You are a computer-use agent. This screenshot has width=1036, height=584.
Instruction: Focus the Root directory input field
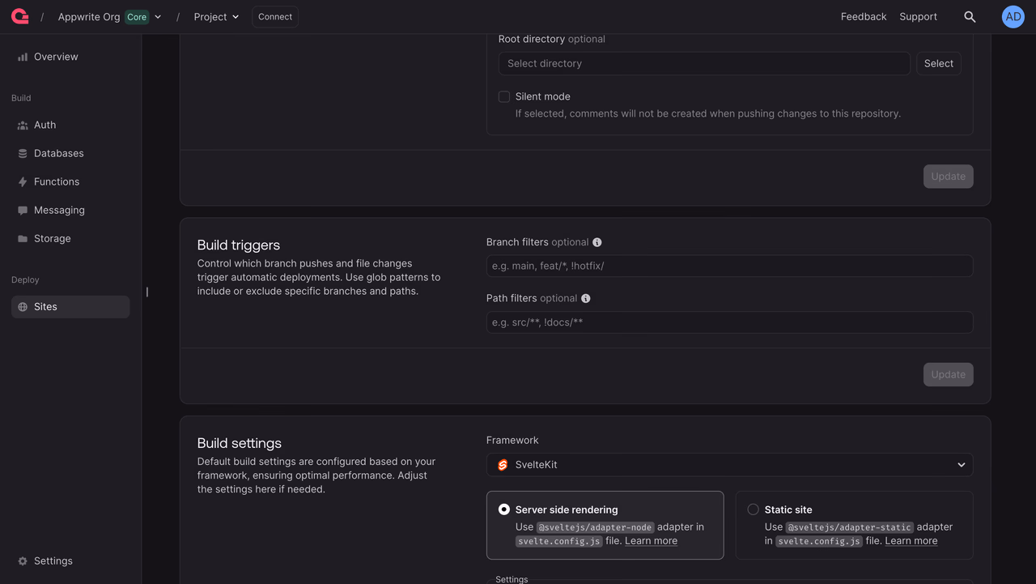tap(704, 63)
